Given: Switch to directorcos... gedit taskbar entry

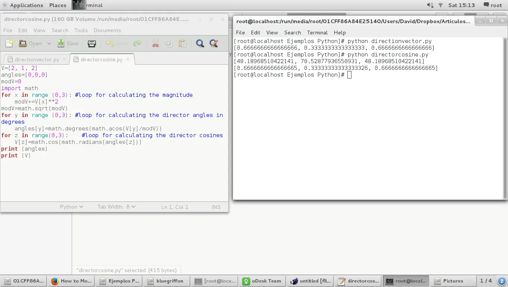Looking at the screenshot, I should pyautogui.click(x=358, y=281).
